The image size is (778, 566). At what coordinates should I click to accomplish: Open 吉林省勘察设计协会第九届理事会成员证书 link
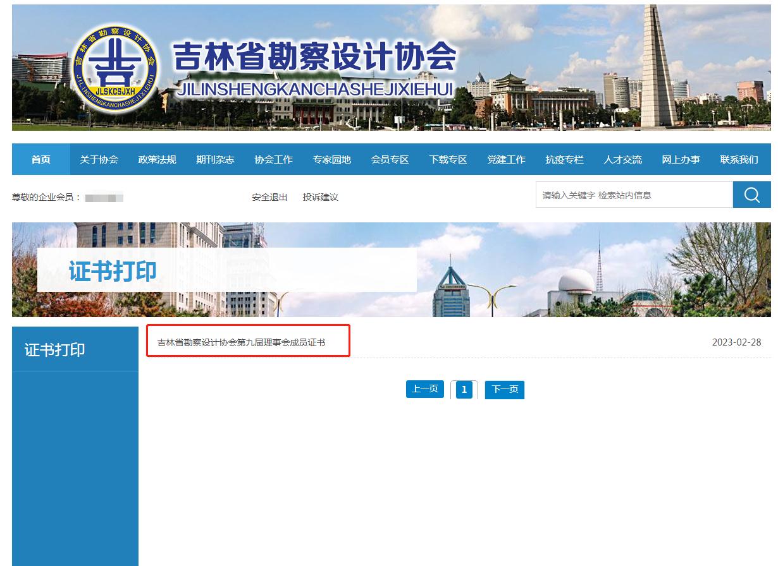(x=242, y=342)
